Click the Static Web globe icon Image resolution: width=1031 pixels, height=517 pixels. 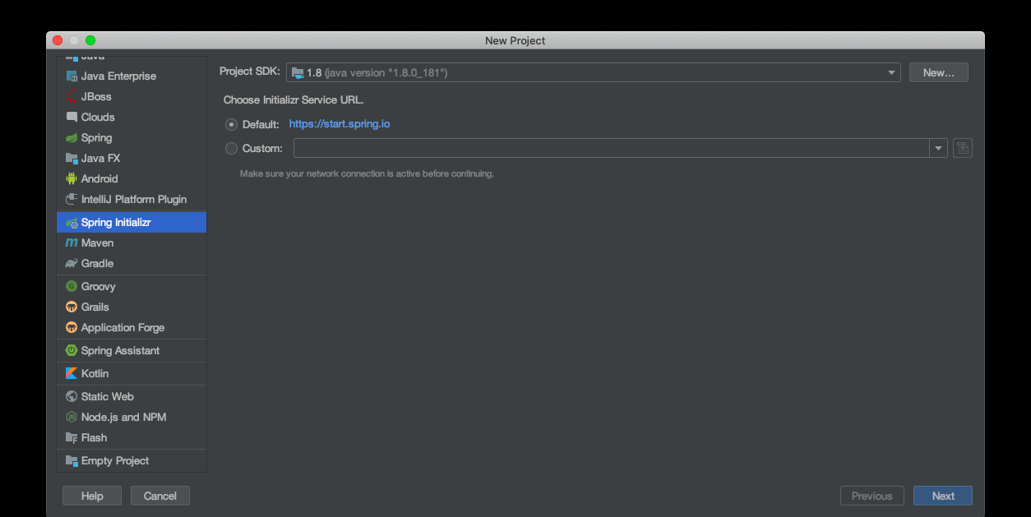[72, 397]
